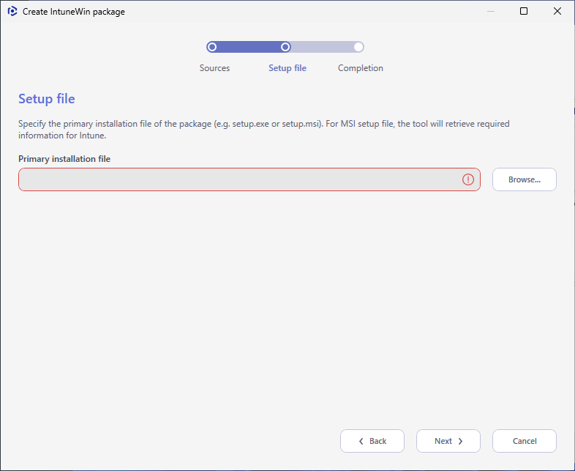The height and width of the screenshot is (471, 575).
Task: Minimize the Create IntuneWin package window
Action: 491,11
